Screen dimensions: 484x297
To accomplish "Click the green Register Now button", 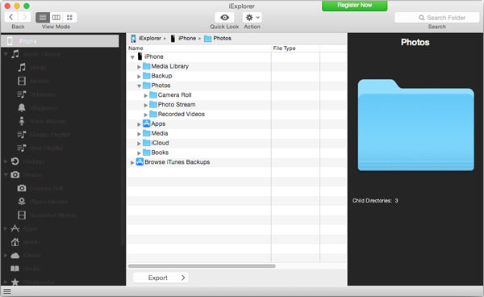I will coord(354,6).
